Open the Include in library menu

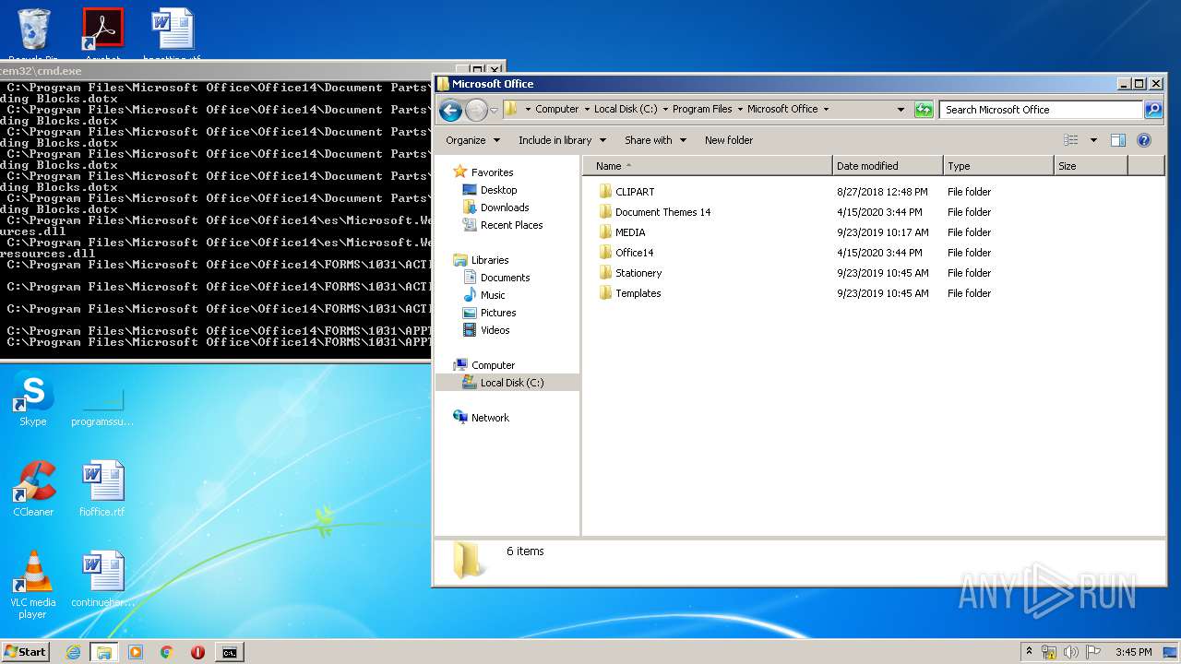562,140
